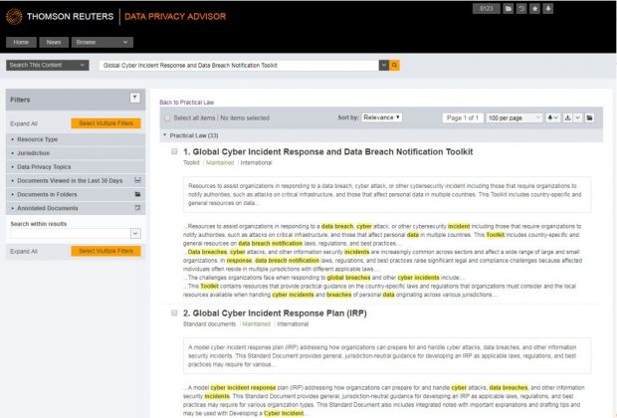Check the Select all items checkbox
Screen dimensions: 617x418
pyautogui.click(x=166, y=117)
